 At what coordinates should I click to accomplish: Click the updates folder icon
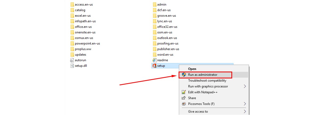click(72, 55)
